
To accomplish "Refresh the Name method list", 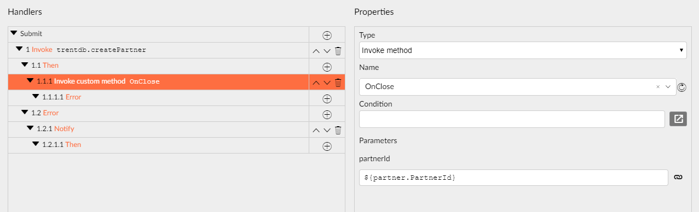I will [x=681, y=87].
